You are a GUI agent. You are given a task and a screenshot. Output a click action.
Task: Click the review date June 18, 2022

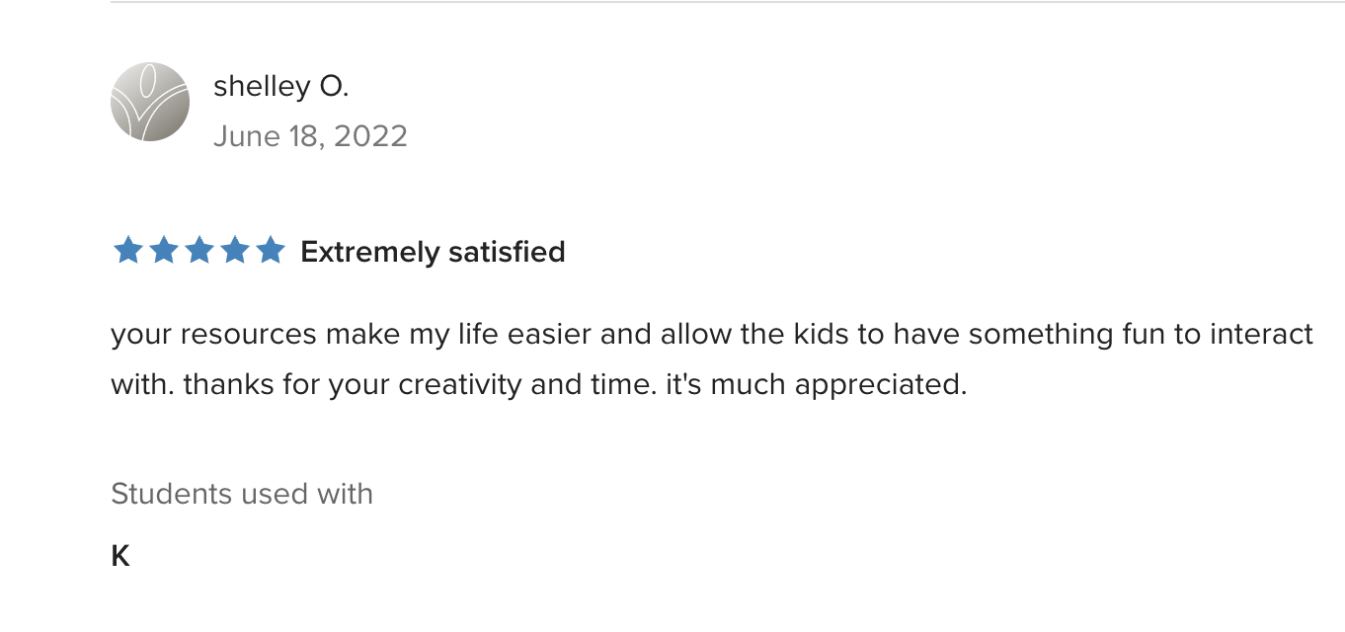[x=310, y=136]
